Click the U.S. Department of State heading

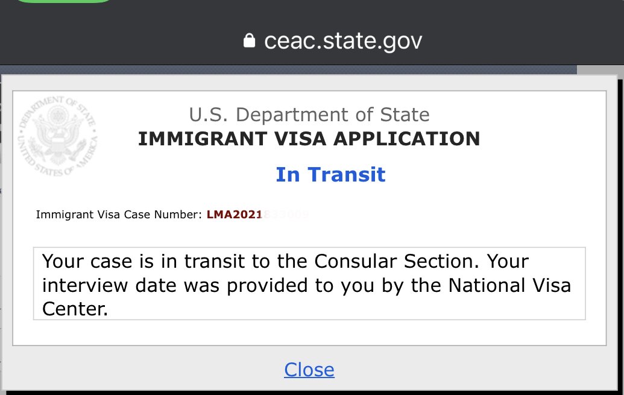pyautogui.click(x=309, y=115)
